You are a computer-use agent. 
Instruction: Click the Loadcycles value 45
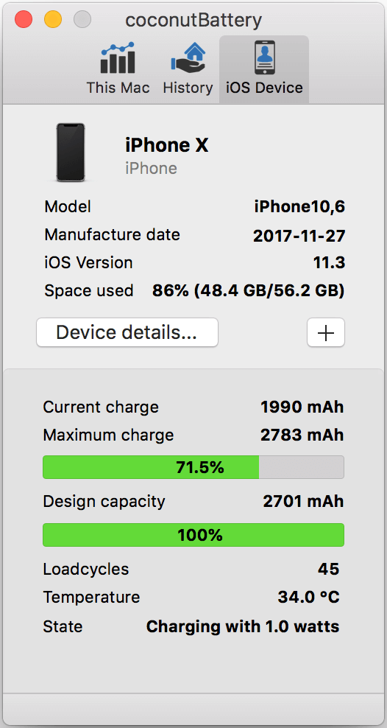coord(328,569)
